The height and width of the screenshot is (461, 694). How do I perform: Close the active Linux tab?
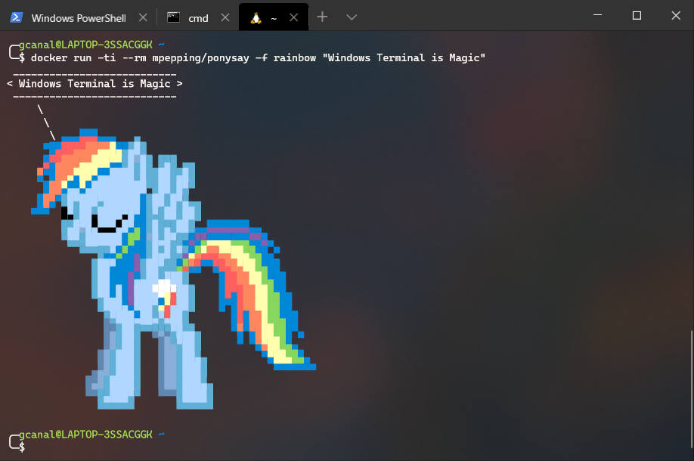[292, 17]
